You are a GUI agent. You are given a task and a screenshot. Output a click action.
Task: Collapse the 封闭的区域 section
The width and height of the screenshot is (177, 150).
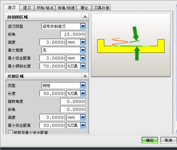point(85,17)
